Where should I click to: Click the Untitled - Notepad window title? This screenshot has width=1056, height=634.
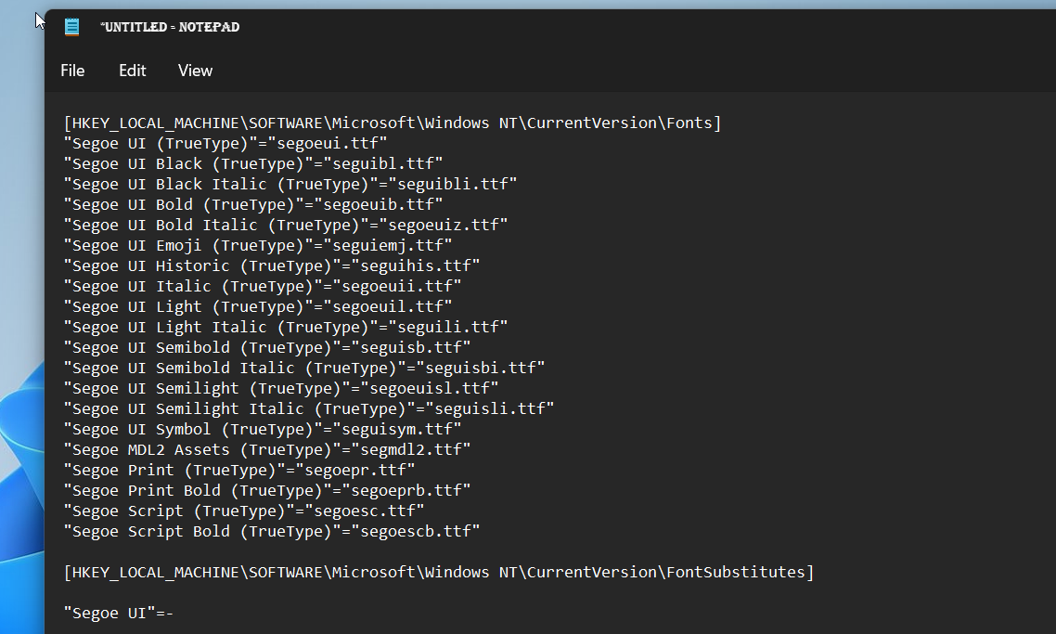(170, 27)
